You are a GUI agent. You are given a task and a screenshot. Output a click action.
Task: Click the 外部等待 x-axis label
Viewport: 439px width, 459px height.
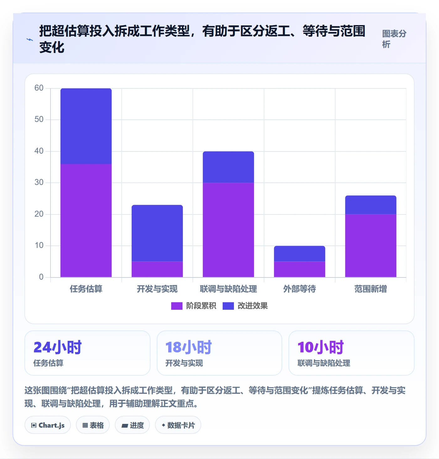pyautogui.click(x=299, y=289)
